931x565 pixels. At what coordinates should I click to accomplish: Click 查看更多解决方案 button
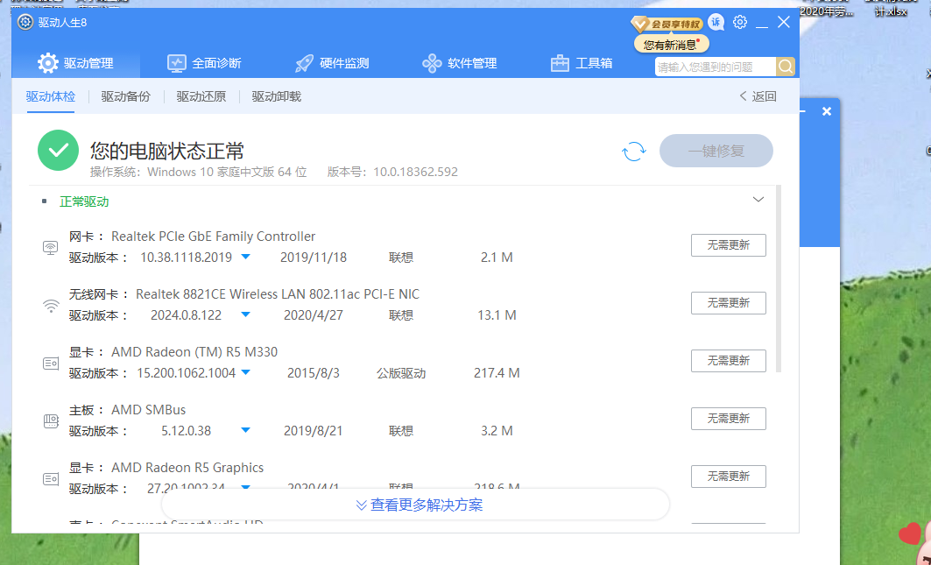[x=416, y=505]
